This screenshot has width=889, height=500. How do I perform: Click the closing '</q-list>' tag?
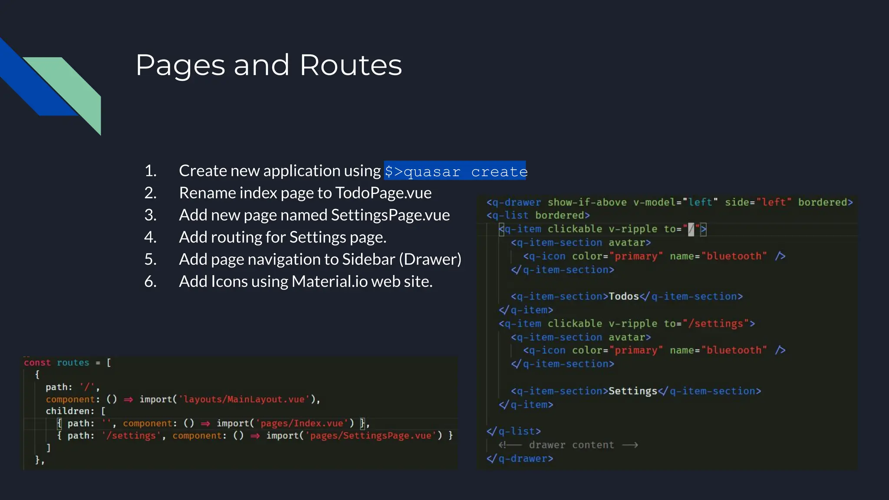point(514,431)
